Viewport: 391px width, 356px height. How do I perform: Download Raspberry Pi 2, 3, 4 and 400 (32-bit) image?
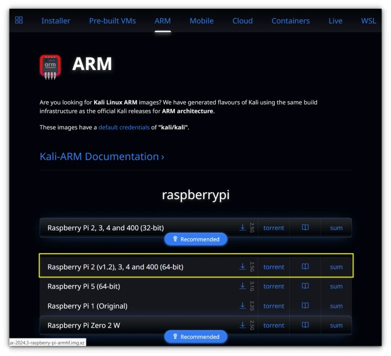242,227
